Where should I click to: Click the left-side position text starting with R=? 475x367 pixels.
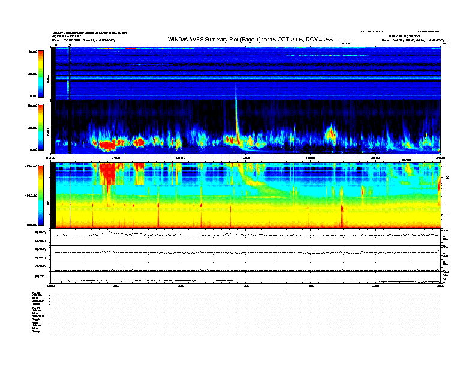click(83, 40)
